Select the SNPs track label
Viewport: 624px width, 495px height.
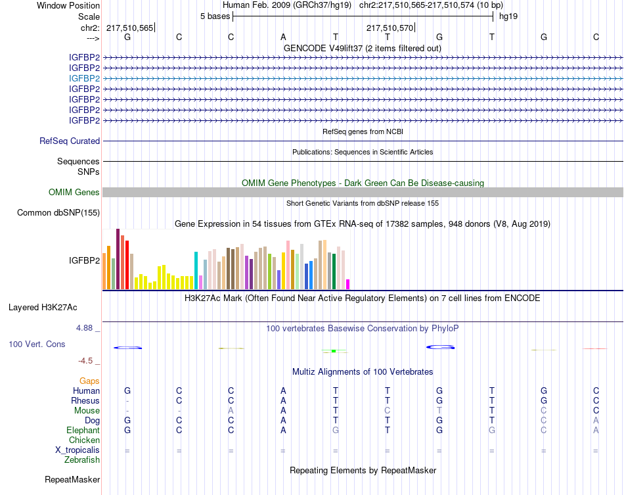coord(89,172)
